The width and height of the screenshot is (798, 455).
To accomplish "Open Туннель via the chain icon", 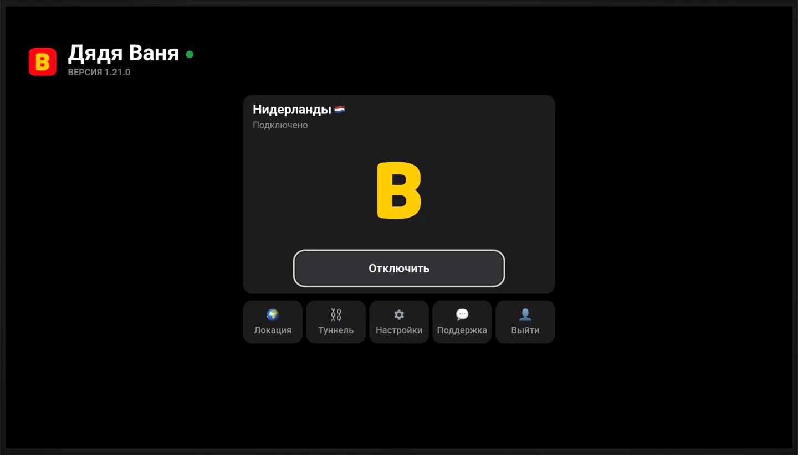I will pyautogui.click(x=336, y=315).
